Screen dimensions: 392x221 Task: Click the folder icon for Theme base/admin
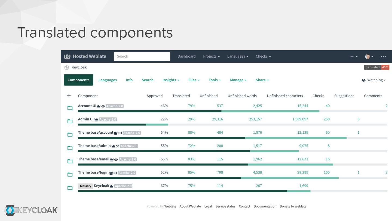[x=70, y=148]
